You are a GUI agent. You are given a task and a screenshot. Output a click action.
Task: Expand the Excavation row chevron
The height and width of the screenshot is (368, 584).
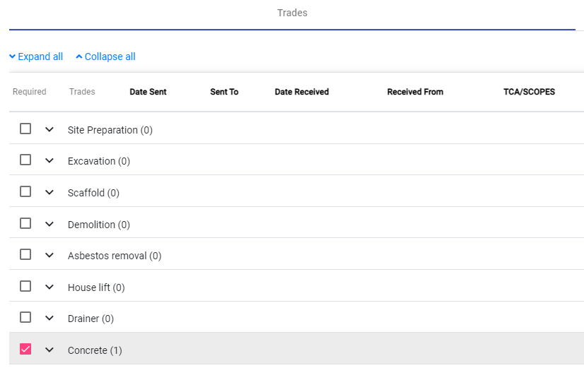(49, 160)
